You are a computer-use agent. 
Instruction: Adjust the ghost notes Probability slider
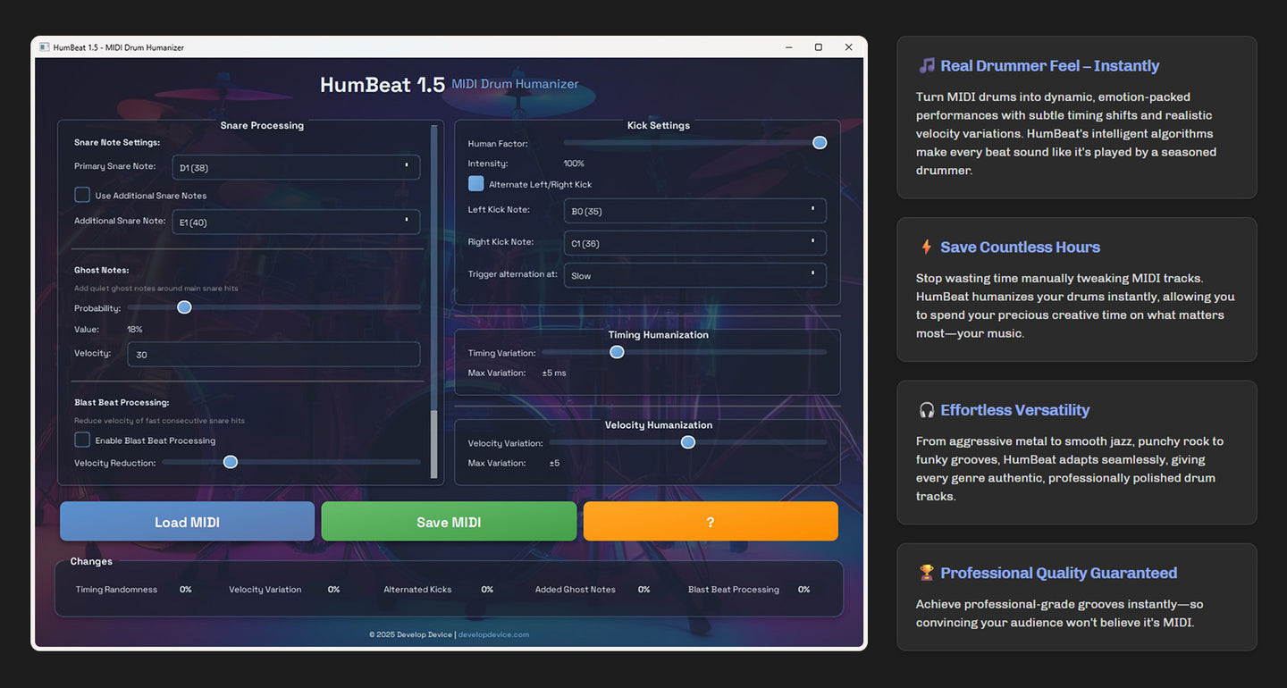point(184,306)
